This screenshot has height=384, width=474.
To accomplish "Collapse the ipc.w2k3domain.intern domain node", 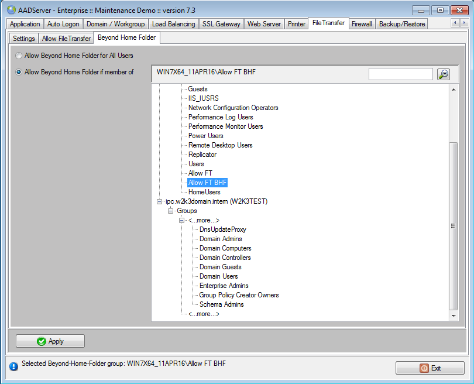I will tap(160, 201).
